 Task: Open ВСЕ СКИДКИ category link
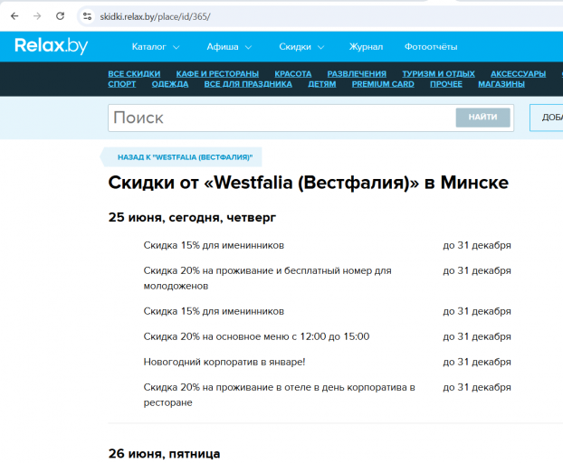pyautogui.click(x=134, y=74)
